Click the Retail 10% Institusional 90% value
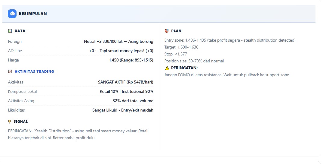323x164 pixels. 126,91
